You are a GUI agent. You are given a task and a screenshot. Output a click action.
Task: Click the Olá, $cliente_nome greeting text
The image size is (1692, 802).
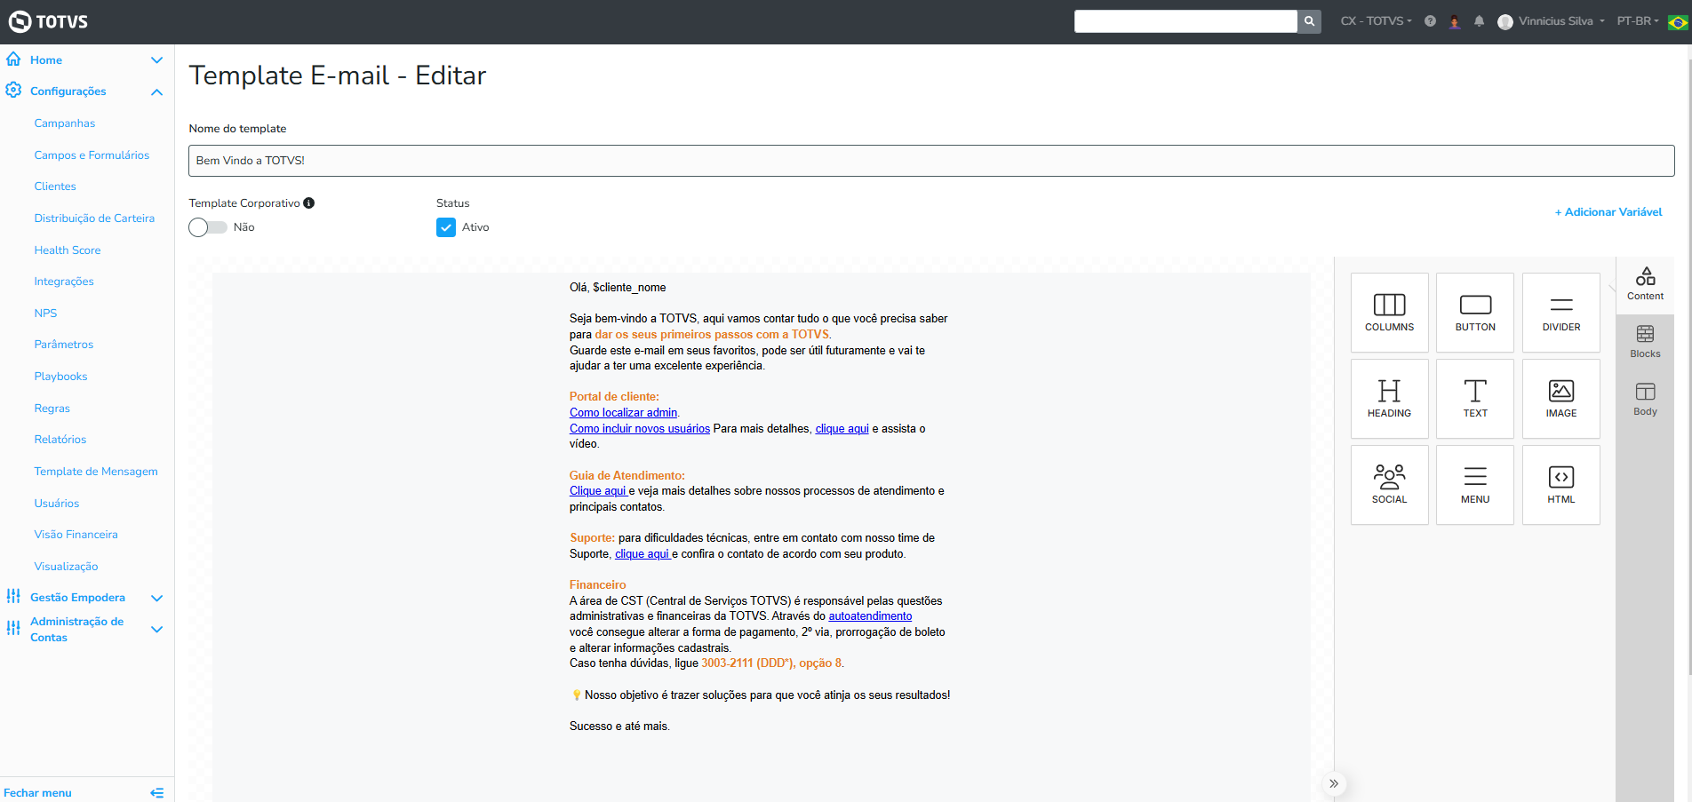pos(618,288)
